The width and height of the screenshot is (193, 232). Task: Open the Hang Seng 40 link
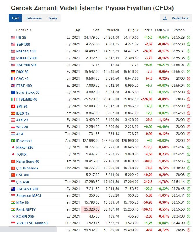[28, 161]
